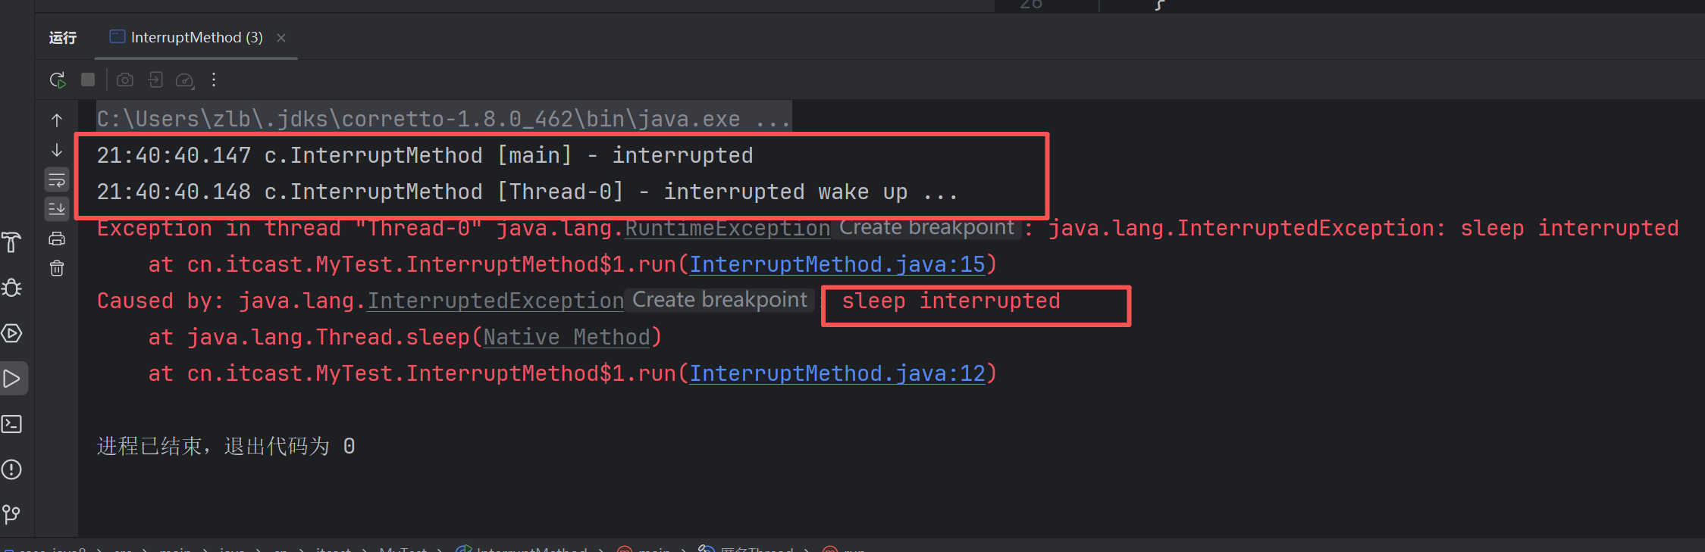This screenshot has width=1705, height=552.
Task: Open the Problems tool window icon
Action: click(x=12, y=469)
